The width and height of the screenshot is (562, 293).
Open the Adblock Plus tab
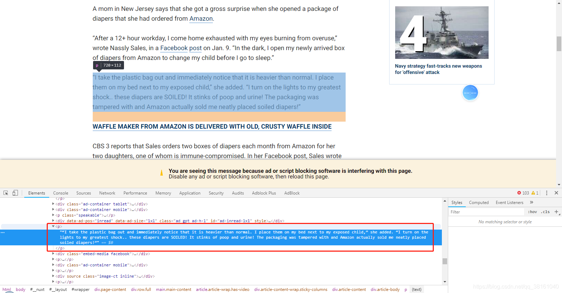(x=264, y=193)
